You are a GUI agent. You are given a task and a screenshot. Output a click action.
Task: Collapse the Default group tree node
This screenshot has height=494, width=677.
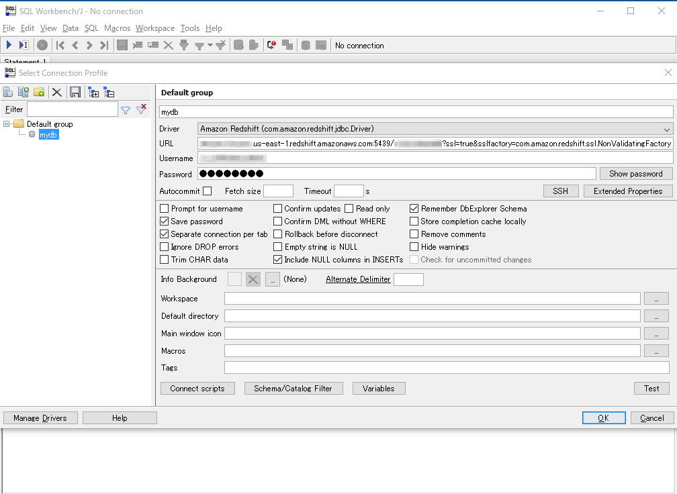(x=5, y=123)
